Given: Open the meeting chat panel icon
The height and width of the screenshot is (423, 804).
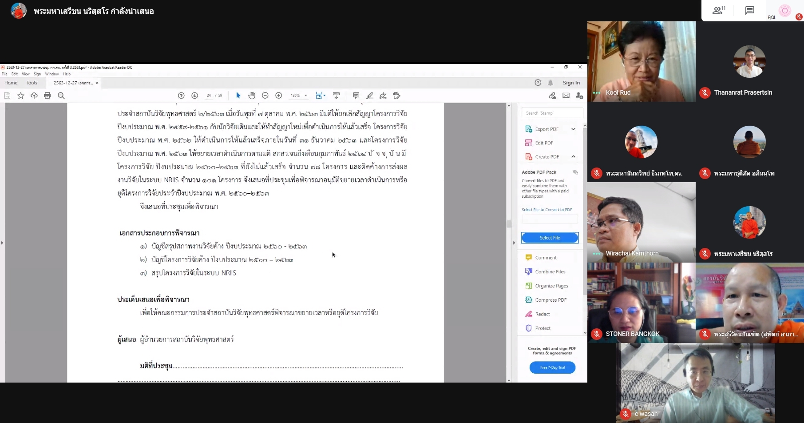Looking at the screenshot, I should tap(750, 11).
